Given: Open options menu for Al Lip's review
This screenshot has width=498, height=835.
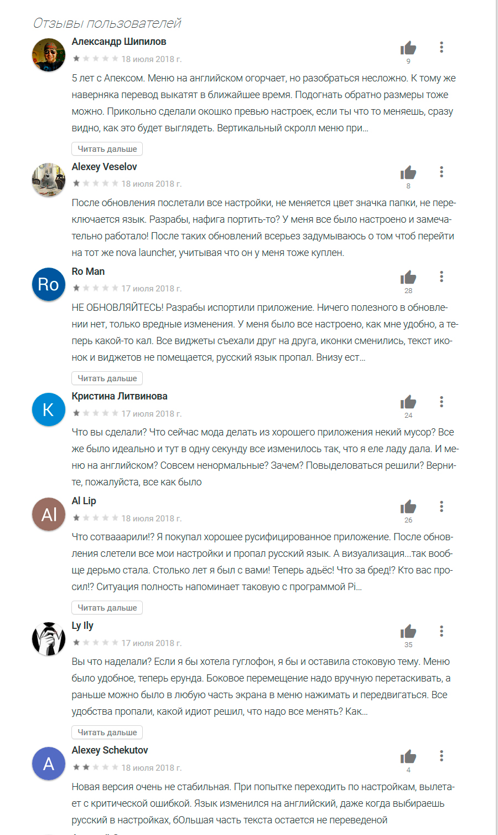Looking at the screenshot, I should pos(442,506).
